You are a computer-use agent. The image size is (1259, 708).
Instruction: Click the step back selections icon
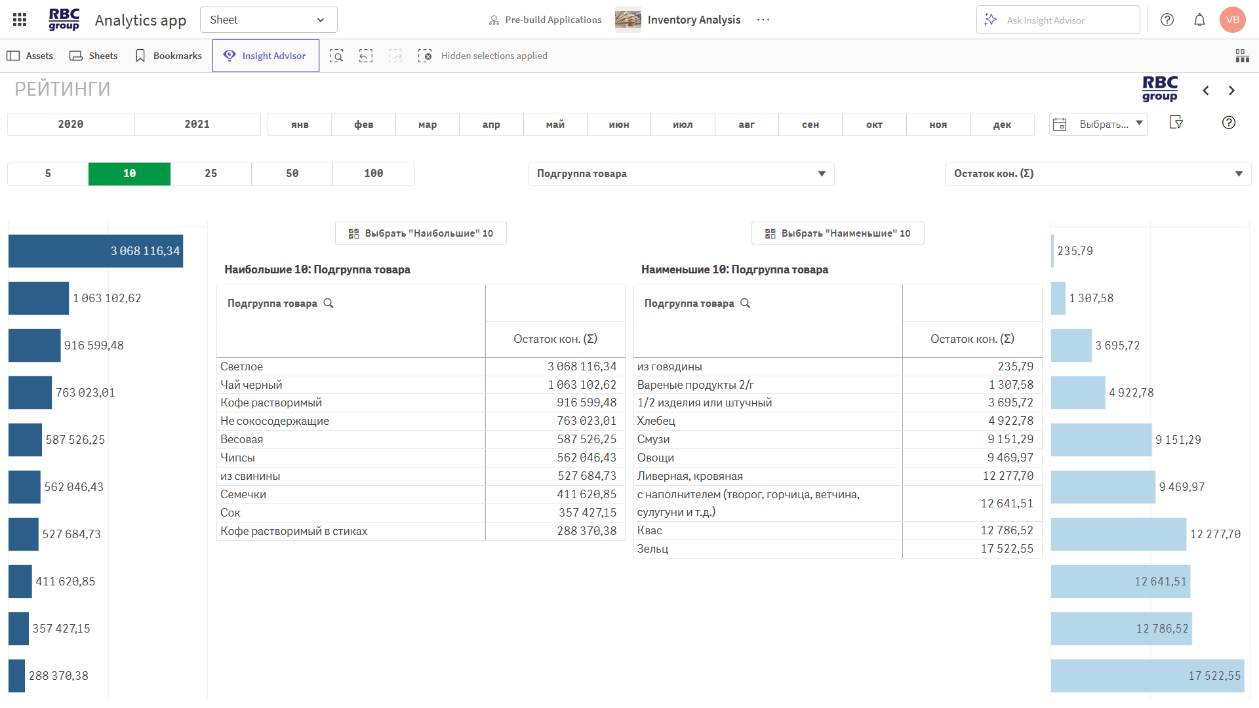coord(366,56)
